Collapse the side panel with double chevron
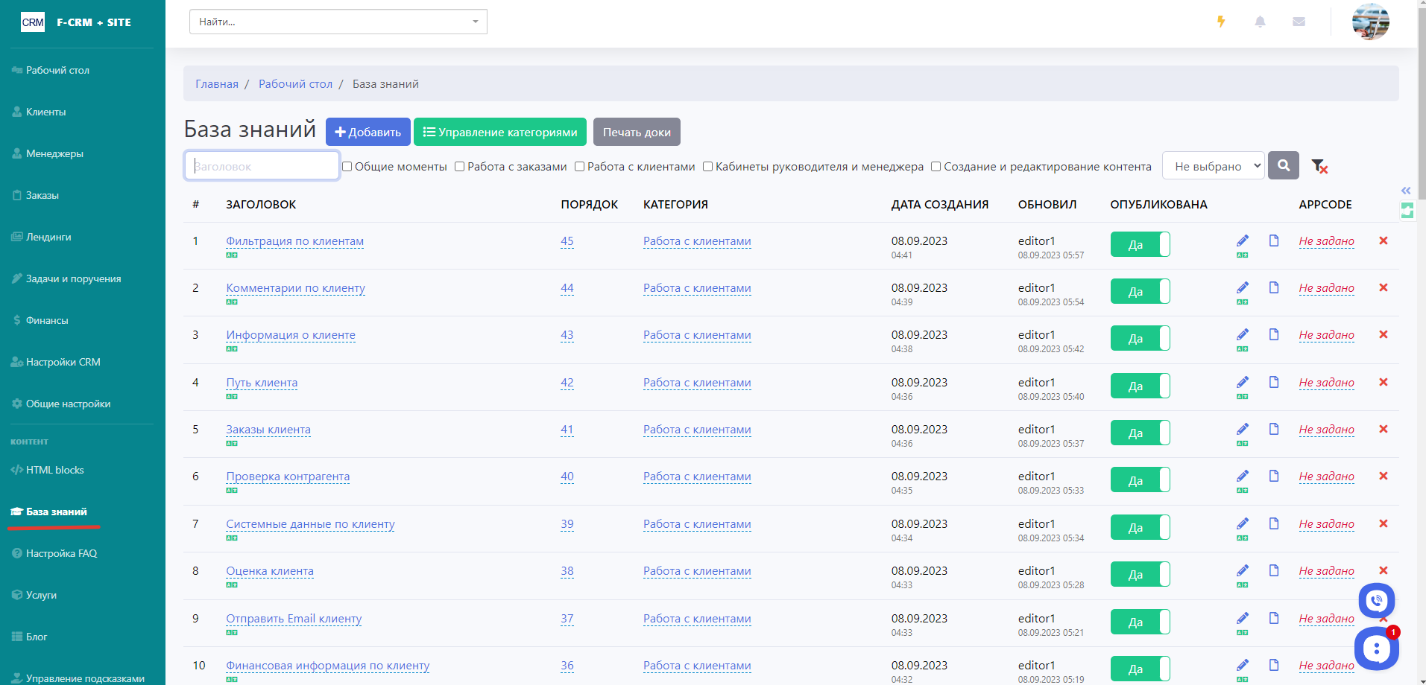 pos(1406,191)
